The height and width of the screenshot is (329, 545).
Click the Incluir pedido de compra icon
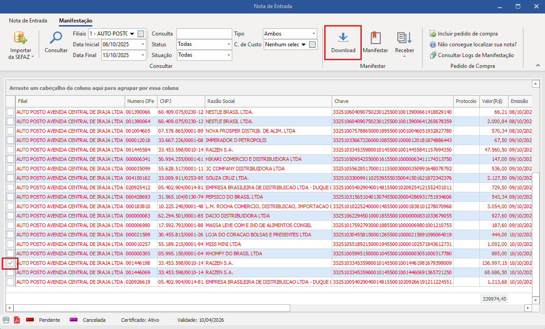click(433, 34)
